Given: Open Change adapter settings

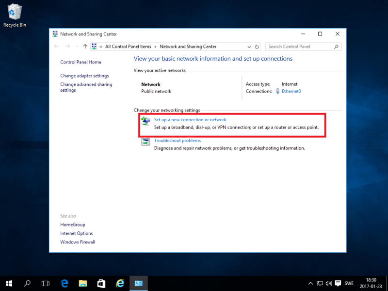Looking at the screenshot, I should click(84, 76).
